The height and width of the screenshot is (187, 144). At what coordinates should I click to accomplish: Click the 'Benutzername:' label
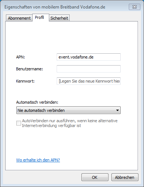tap(30, 69)
